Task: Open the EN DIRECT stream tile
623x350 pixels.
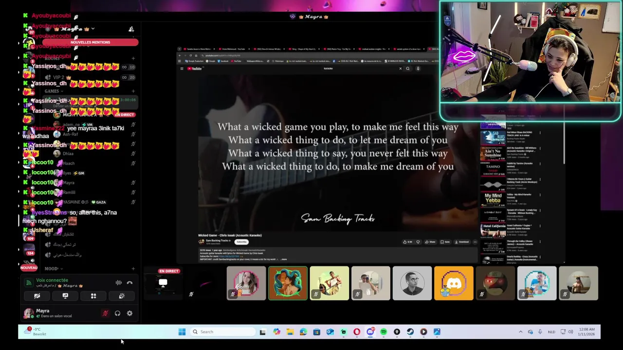Action: tap(163, 283)
